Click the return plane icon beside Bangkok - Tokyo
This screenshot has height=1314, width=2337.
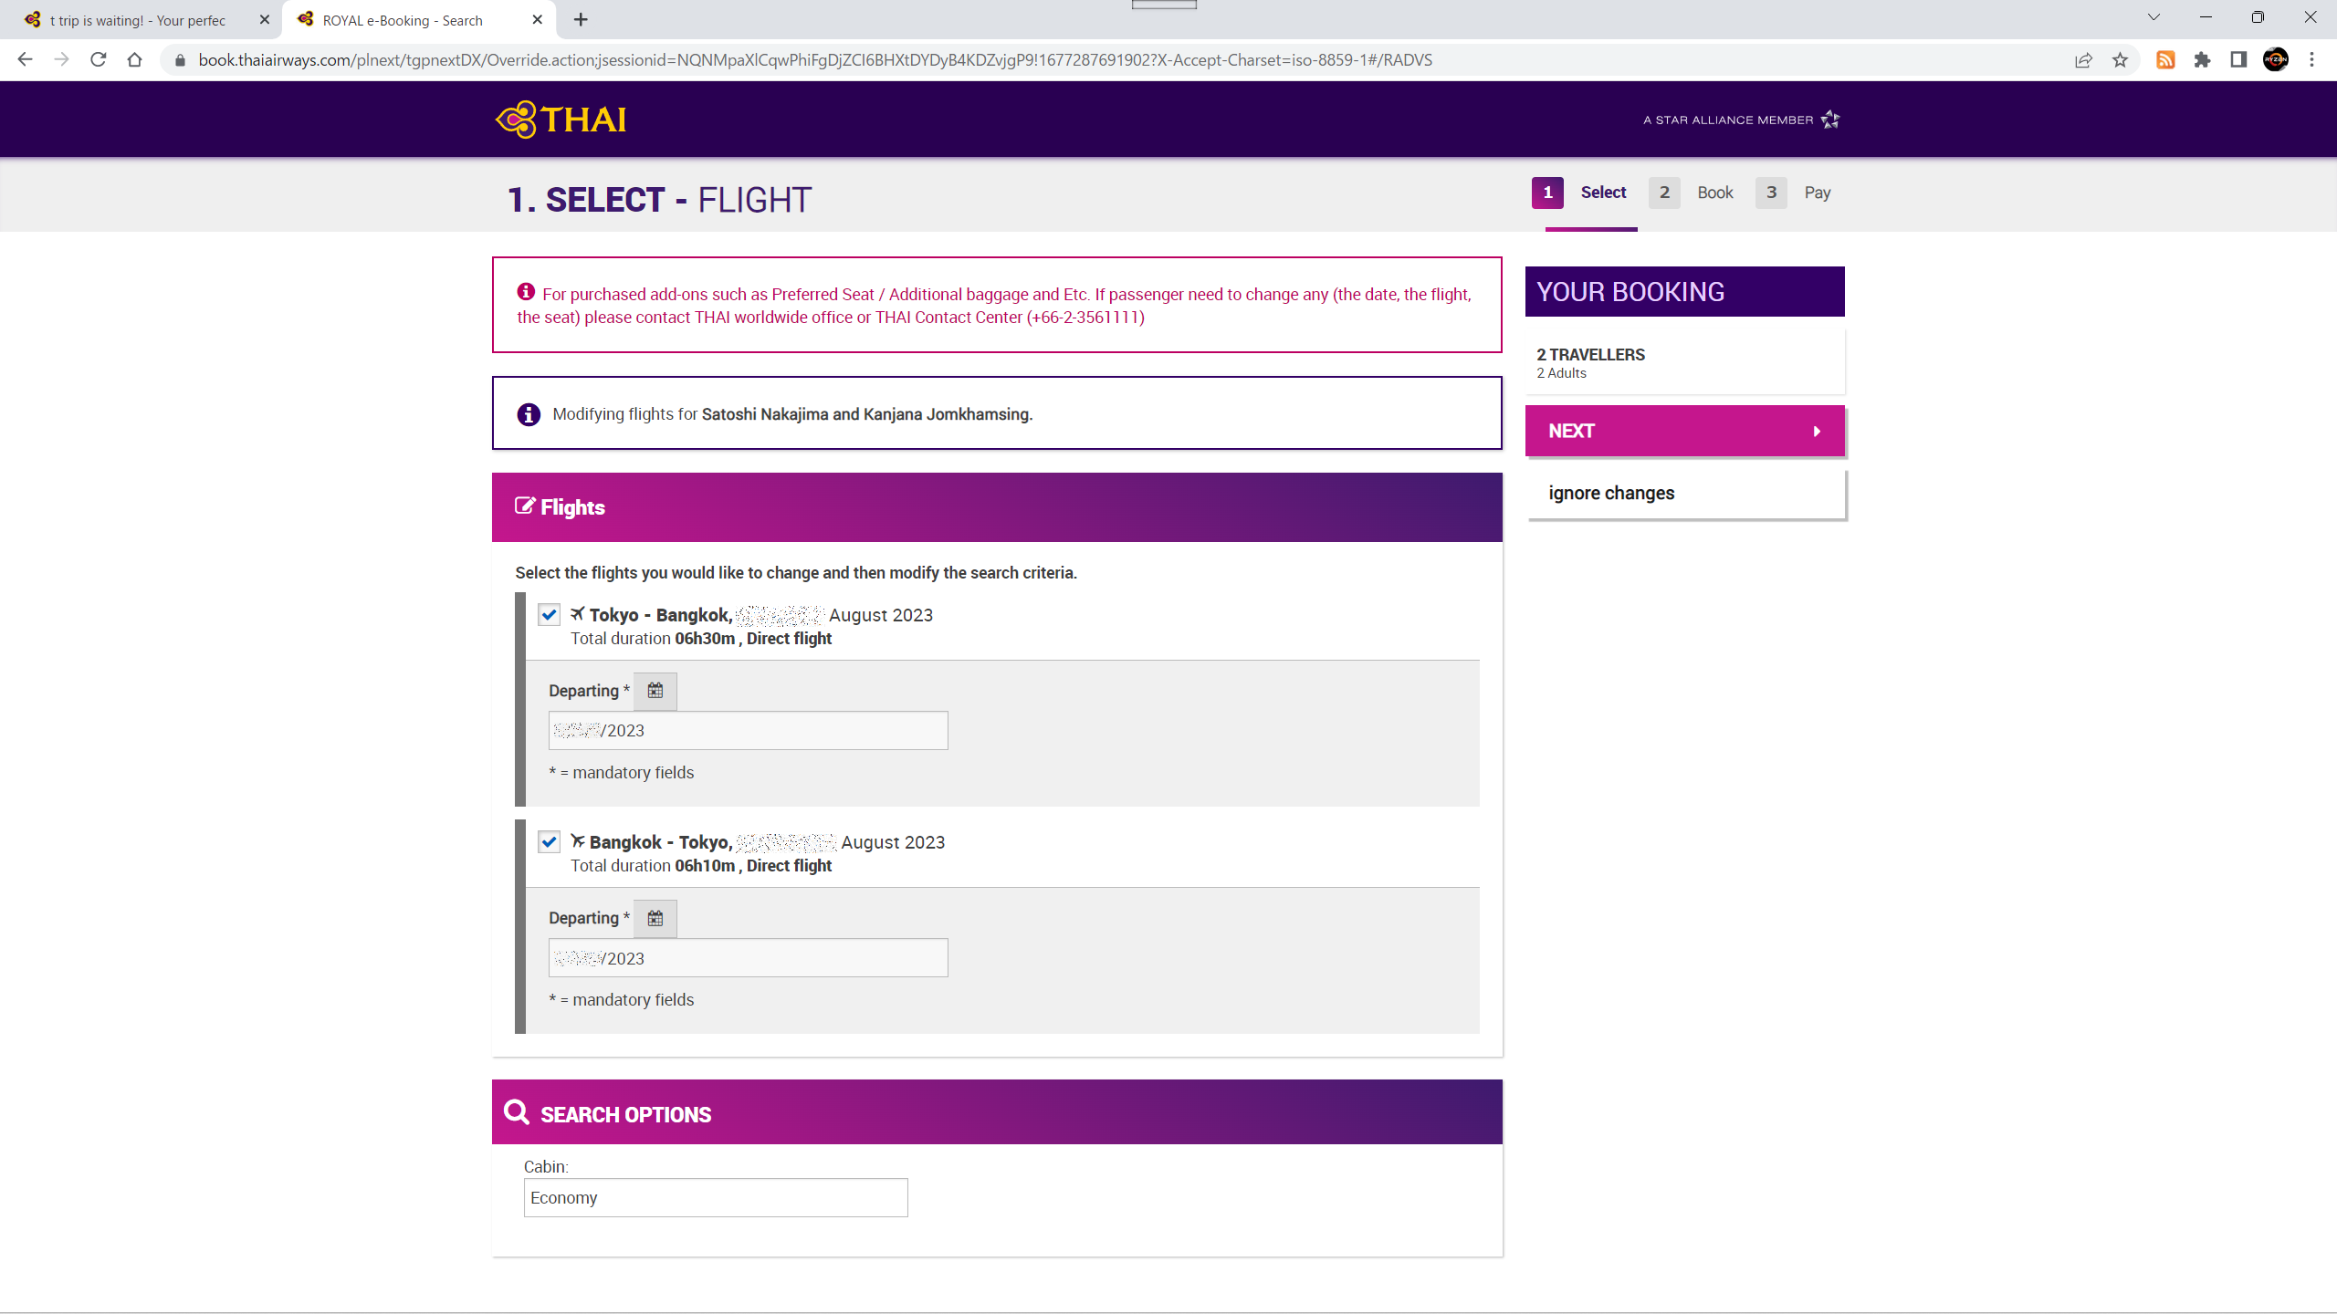pyautogui.click(x=577, y=841)
